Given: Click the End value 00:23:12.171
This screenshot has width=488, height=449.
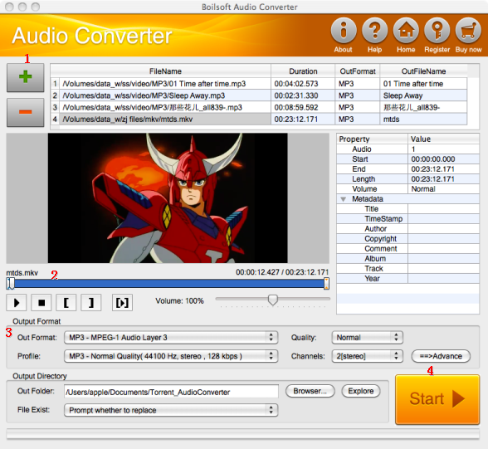Looking at the screenshot, I should pos(443,169).
